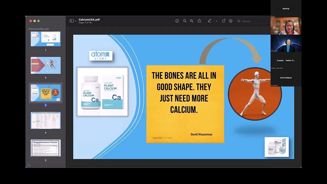Rotate the page with rotate icon

224,21
